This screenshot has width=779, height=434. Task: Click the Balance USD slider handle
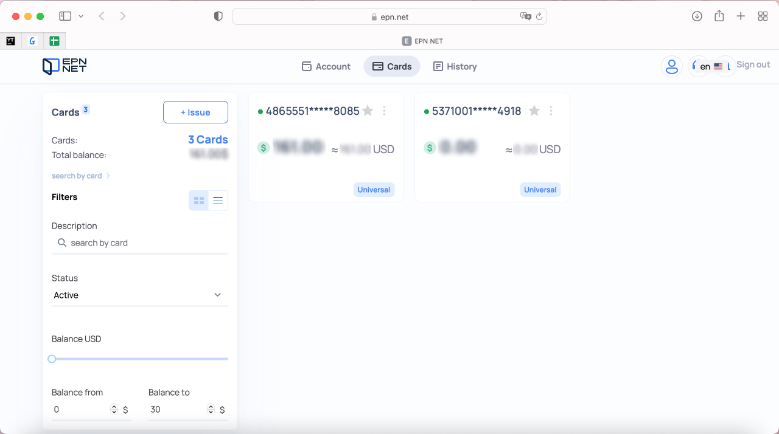[x=52, y=359]
